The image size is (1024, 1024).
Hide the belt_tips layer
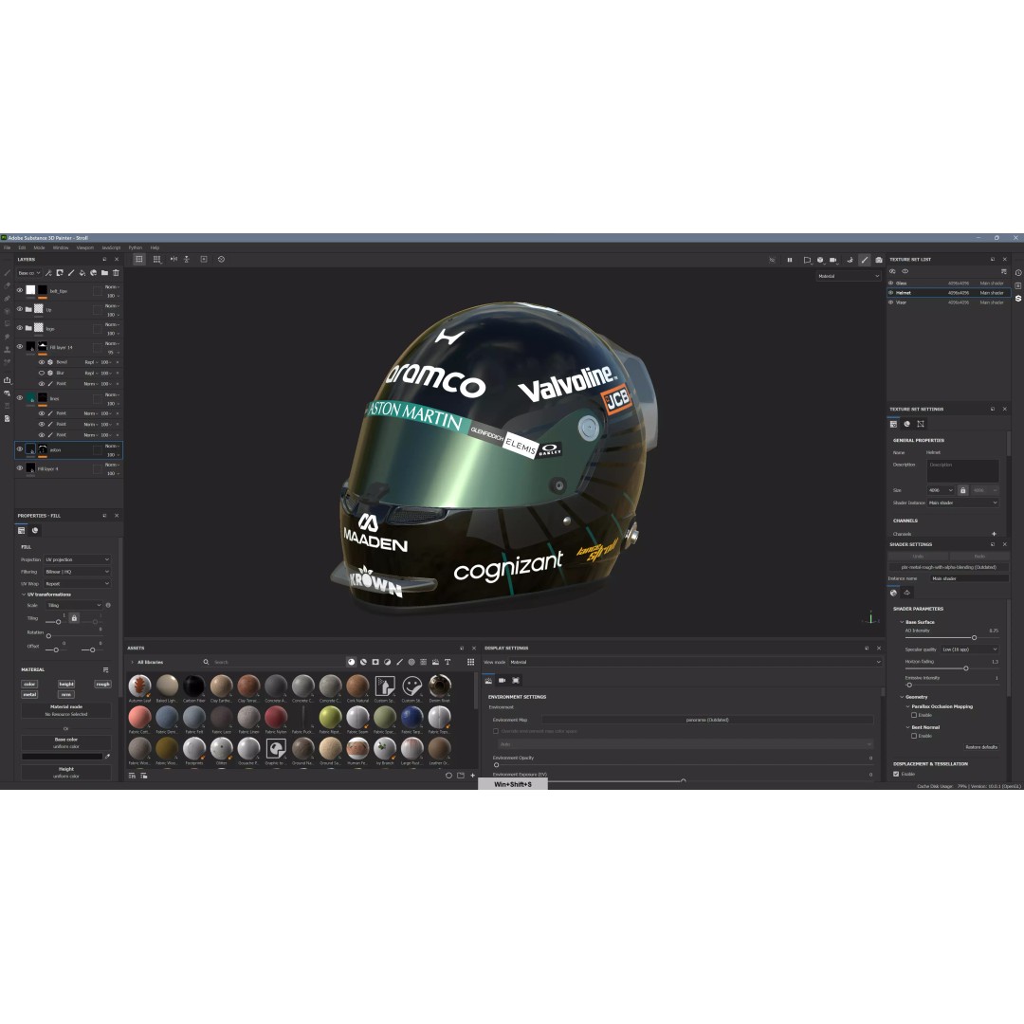[x=20, y=290]
